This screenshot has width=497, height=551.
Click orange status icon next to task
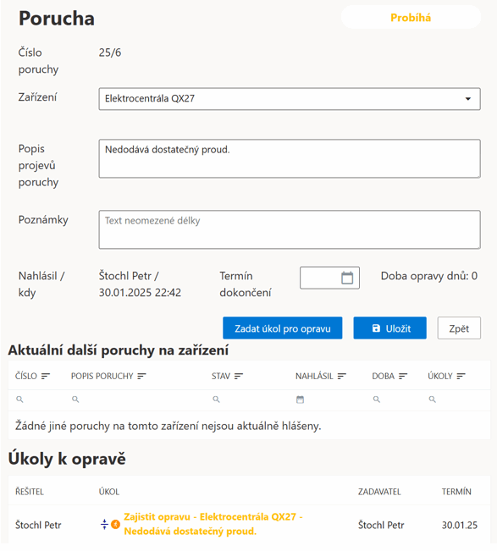click(115, 524)
